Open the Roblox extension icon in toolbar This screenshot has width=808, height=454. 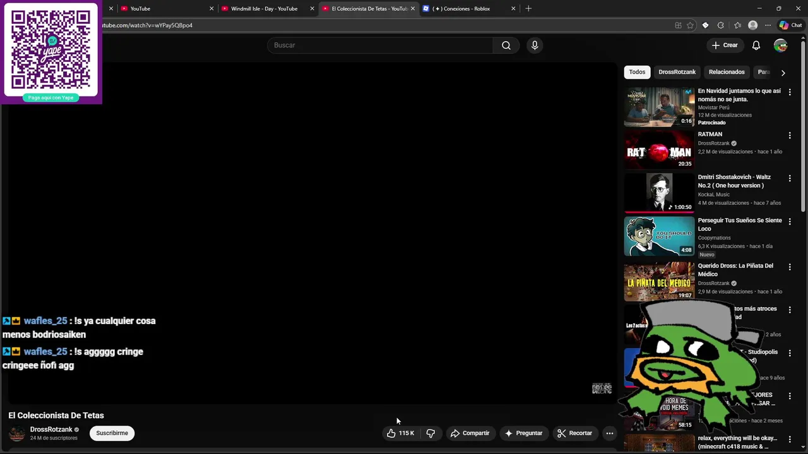click(705, 25)
